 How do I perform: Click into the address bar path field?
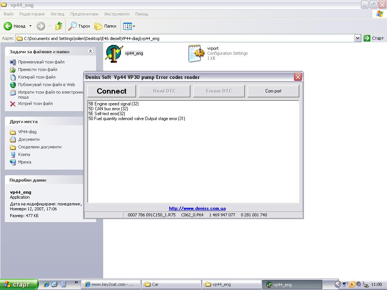185,39
